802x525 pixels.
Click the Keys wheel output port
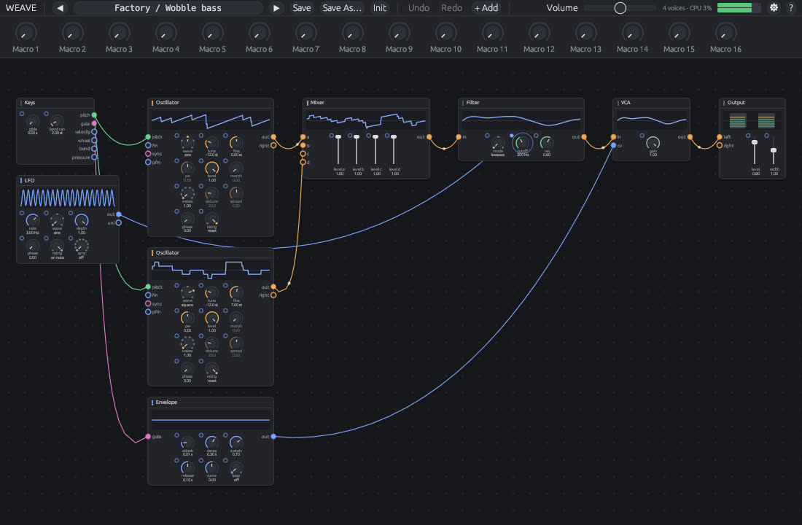pos(94,140)
